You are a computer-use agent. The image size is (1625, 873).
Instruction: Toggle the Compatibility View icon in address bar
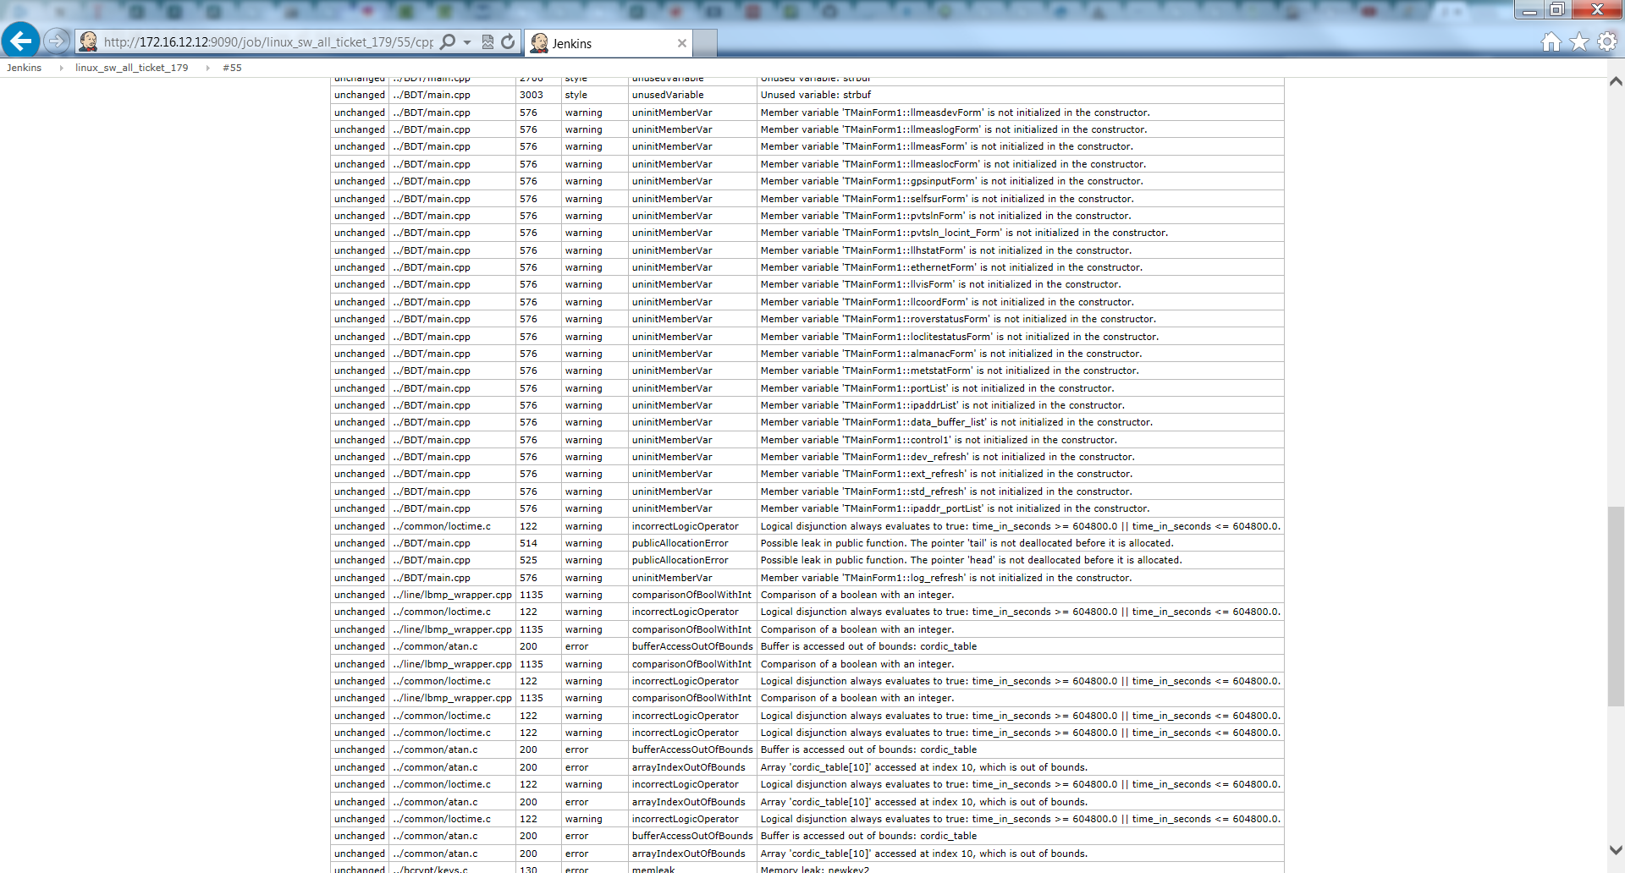[487, 42]
